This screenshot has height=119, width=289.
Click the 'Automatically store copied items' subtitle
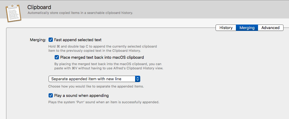click(80, 13)
